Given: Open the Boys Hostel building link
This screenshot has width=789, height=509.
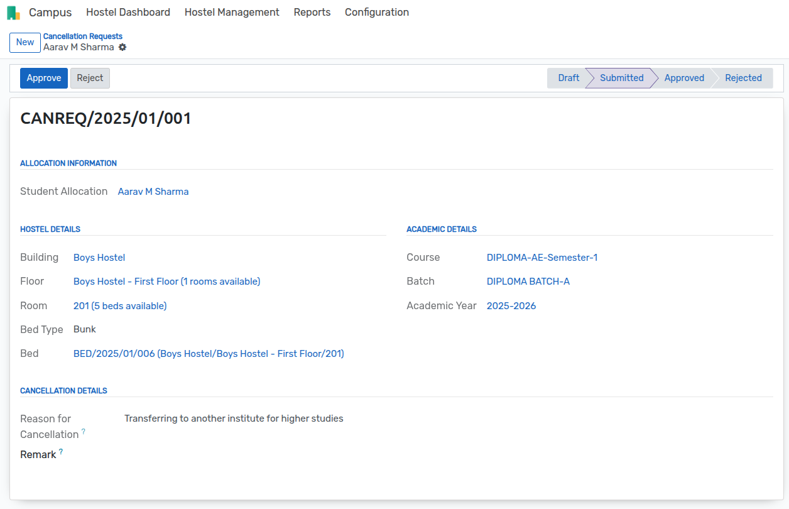Looking at the screenshot, I should click(x=99, y=258).
